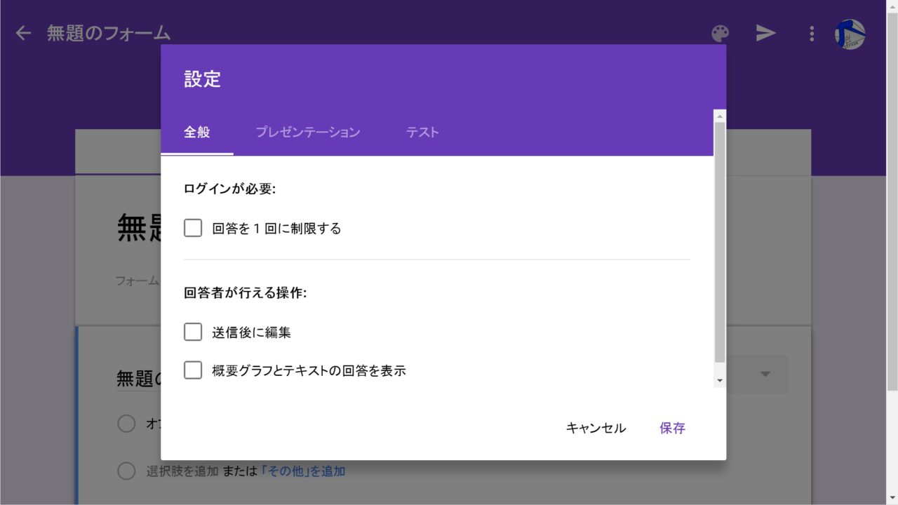Click the send form paper plane icon
Image resolution: width=898 pixels, height=505 pixels.
click(765, 33)
